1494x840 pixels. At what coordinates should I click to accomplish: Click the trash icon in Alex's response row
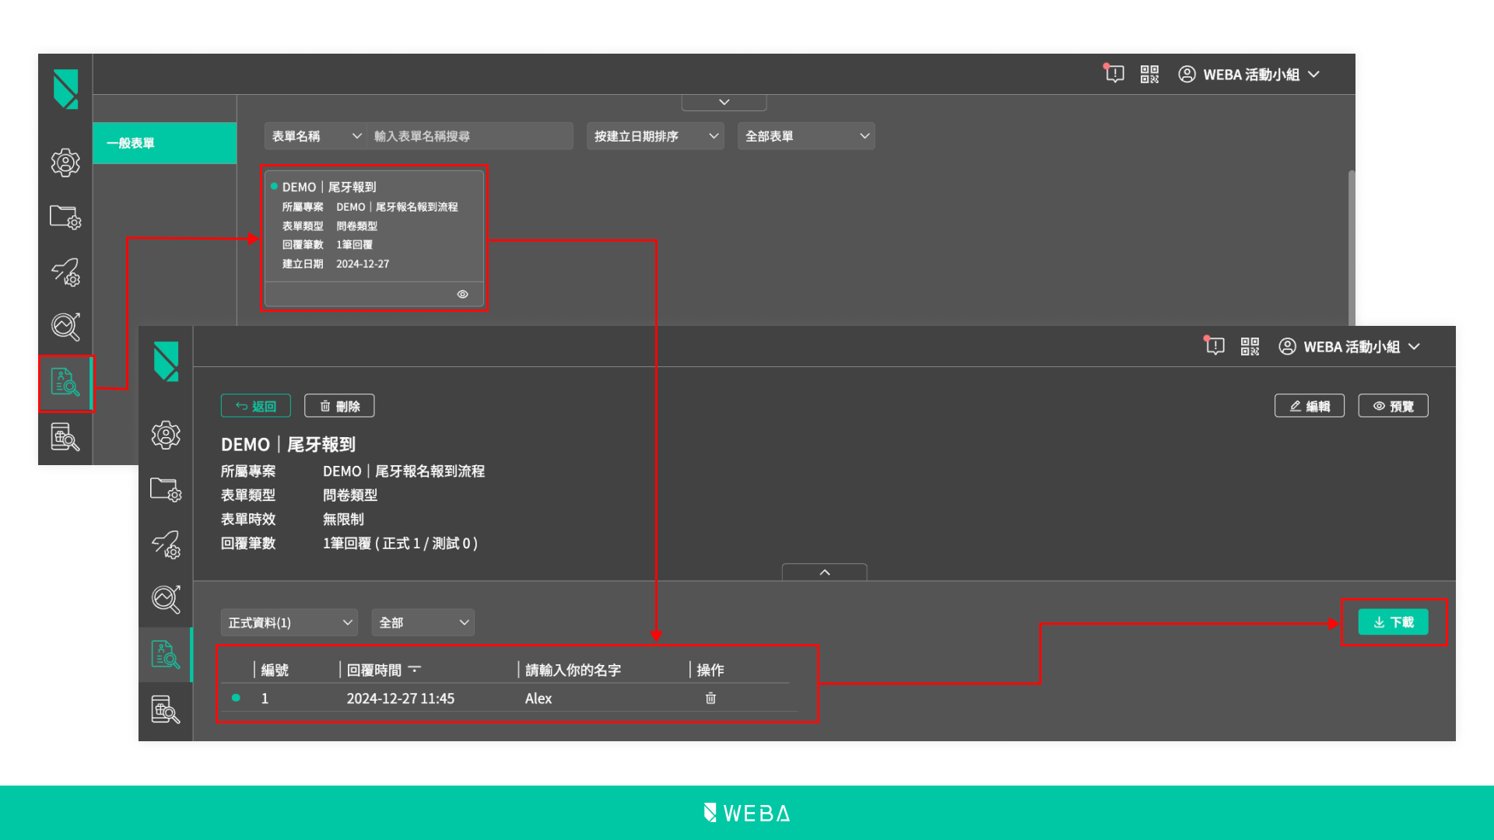point(710,698)
